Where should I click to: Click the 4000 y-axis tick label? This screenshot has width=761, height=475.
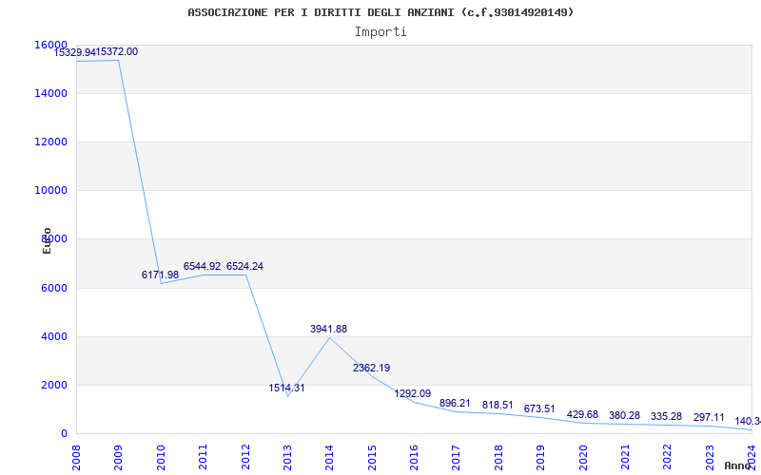[54, 336]
